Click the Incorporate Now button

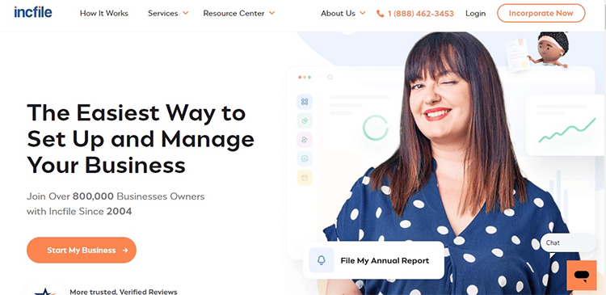[541, 13]
